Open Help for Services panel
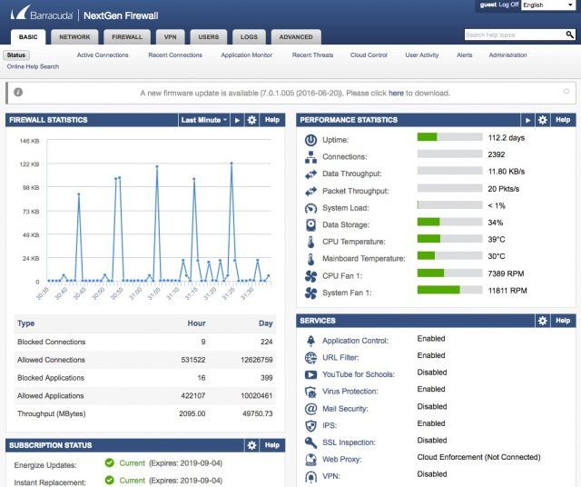Image resolution: width=581 pixels, height=487 pixels. (x=563, y=321)
